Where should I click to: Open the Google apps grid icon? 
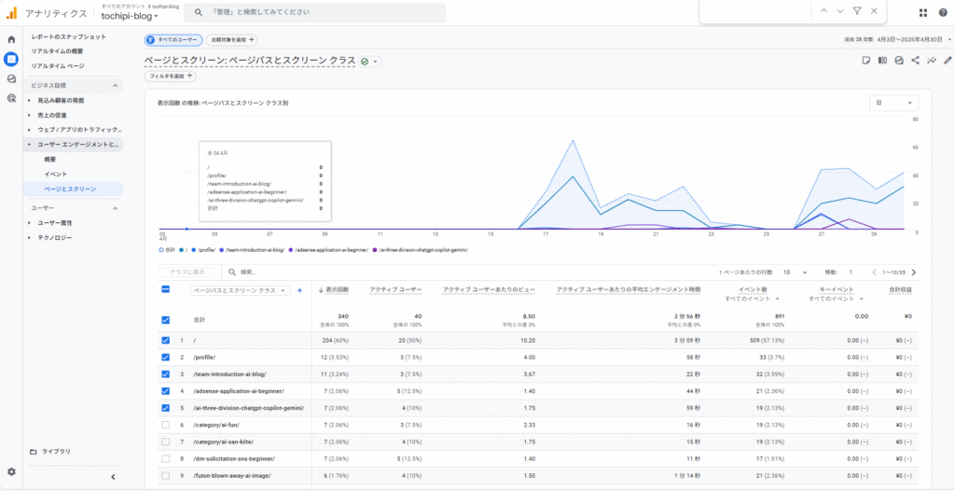(x=923, y=12)
